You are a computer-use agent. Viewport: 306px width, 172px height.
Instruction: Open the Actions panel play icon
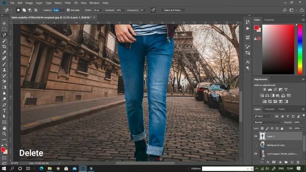[x=248, y=29]
